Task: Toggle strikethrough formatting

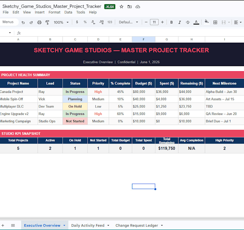Action: coord(188,22)
